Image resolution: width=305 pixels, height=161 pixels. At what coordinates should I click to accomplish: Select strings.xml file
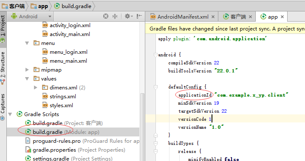click(59, 97)
